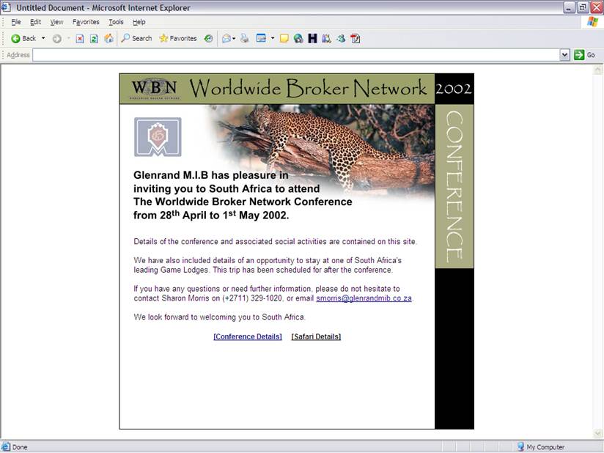This screenshot has height=453, width=604.
Task: Open the Favorites menu
Action: pyautogui.click(x=86, y=22)
